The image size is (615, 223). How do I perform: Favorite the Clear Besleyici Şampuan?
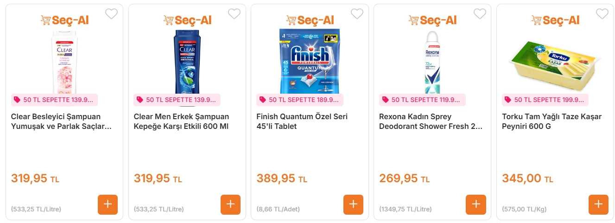[x=111, y=14]
